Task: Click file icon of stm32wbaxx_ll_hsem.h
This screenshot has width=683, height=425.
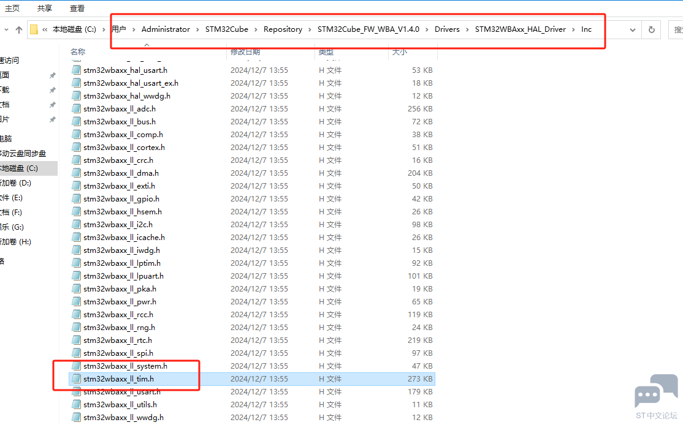Action: pos(76,211)
